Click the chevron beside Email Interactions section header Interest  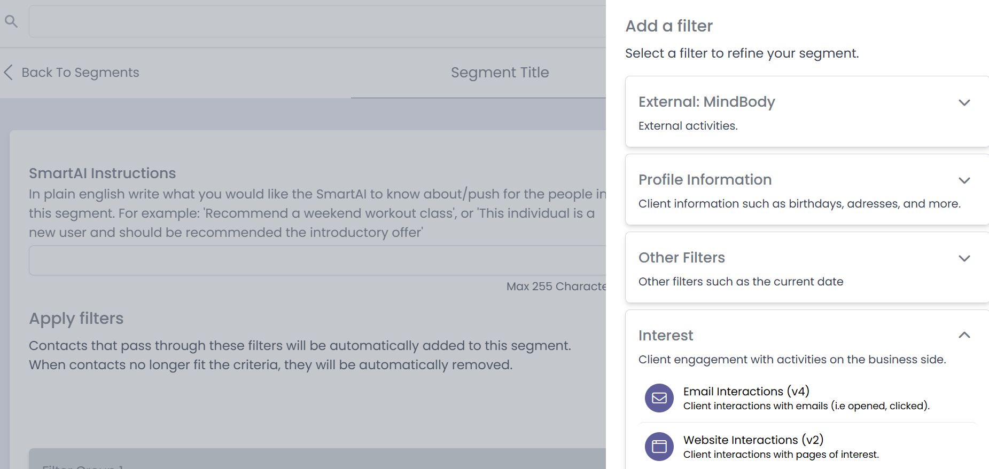tap(964, 335)
